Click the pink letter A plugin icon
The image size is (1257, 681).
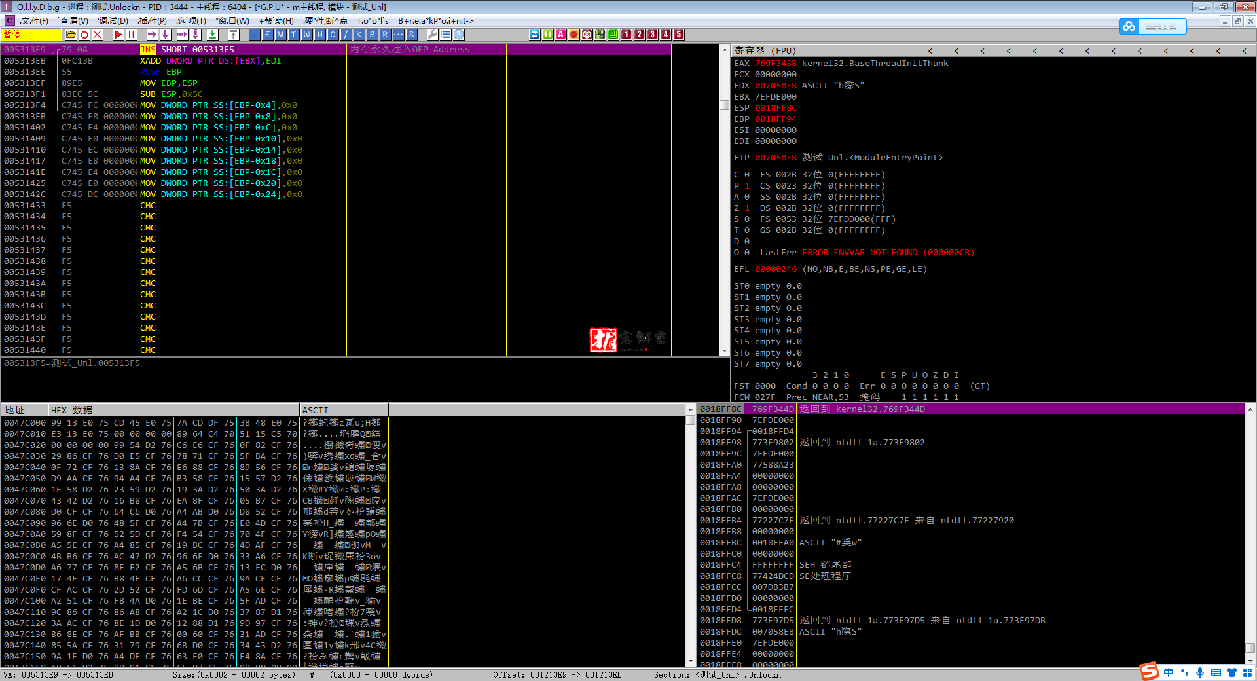click(561, 35)
